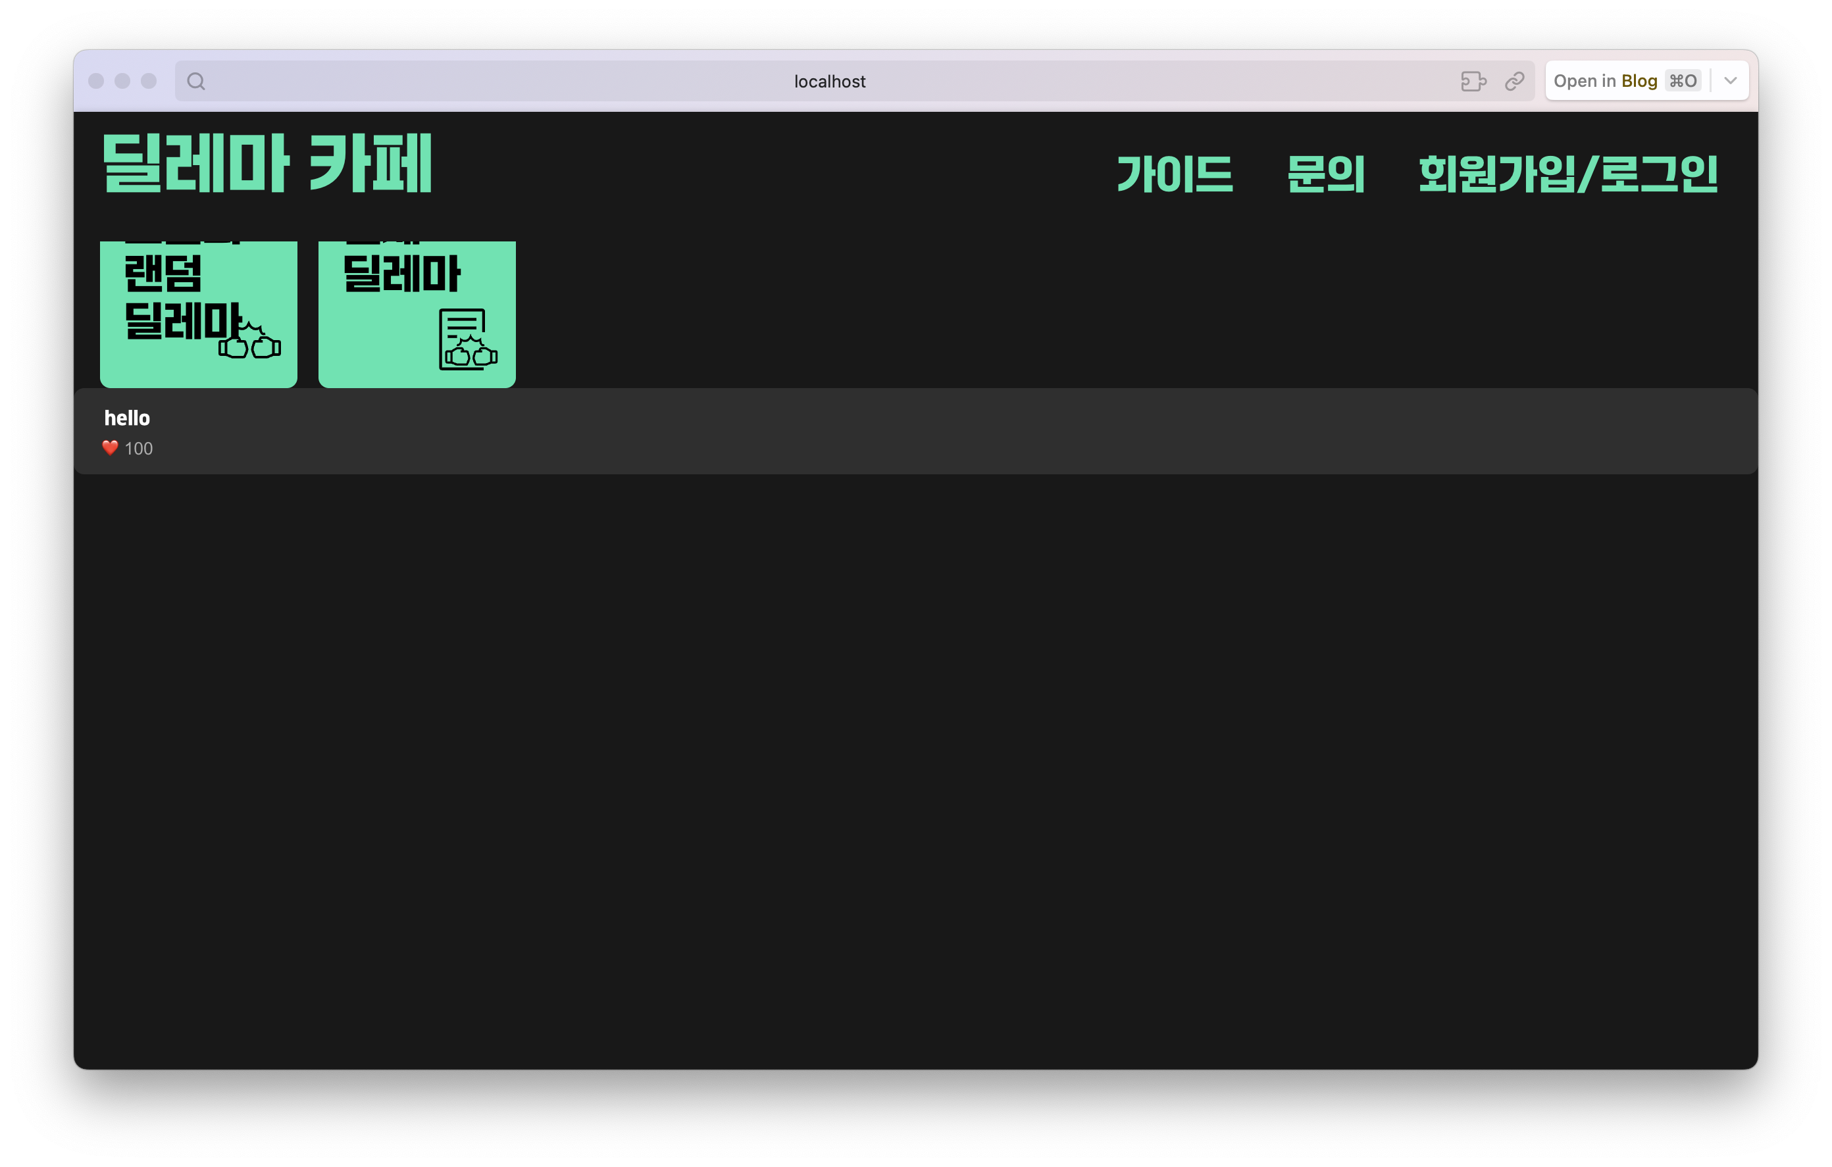Viewport: 1832px width, 1167px height.
Task: Click the gray zoom window dot
Action: coord(149,82)
